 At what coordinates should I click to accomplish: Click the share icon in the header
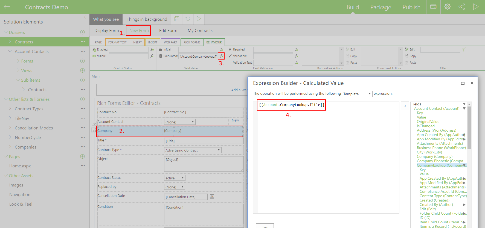pyautogui.click(x=462, y=7)
